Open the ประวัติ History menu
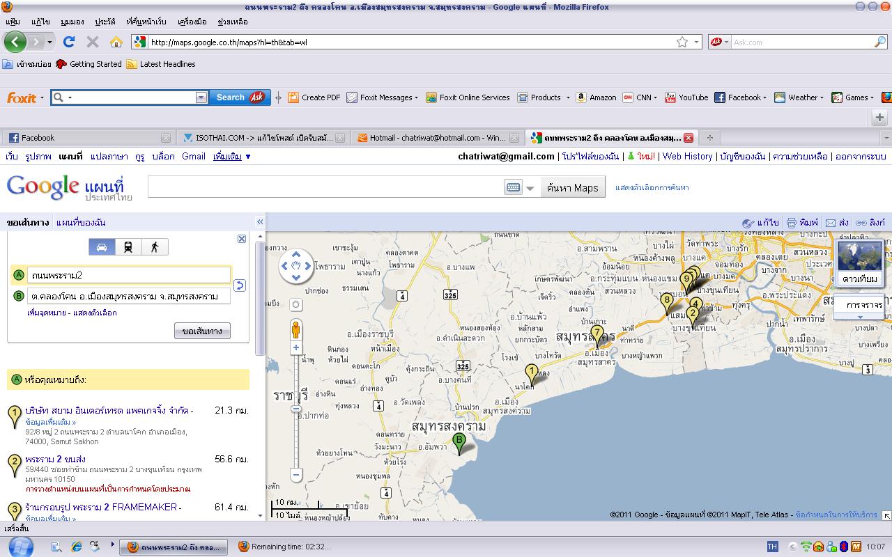 [x=105, y=22]
